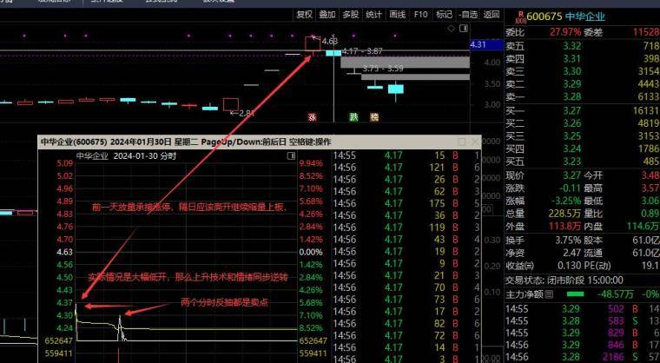The width and height of the screenshot is (660, 363).
Task: Click the popup title bar date 2024年01月30日
Action: point(141,142)
